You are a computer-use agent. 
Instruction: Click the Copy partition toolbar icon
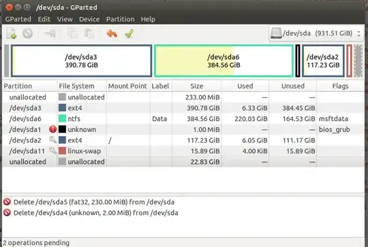click(72, 33)
